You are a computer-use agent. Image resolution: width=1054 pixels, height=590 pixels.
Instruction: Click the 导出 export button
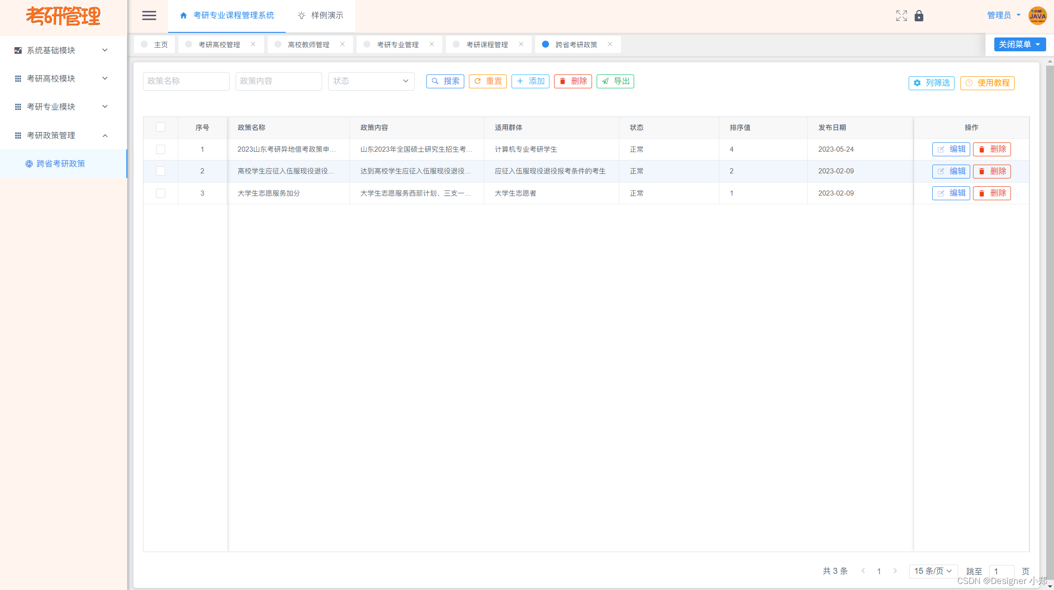(615, 81)
